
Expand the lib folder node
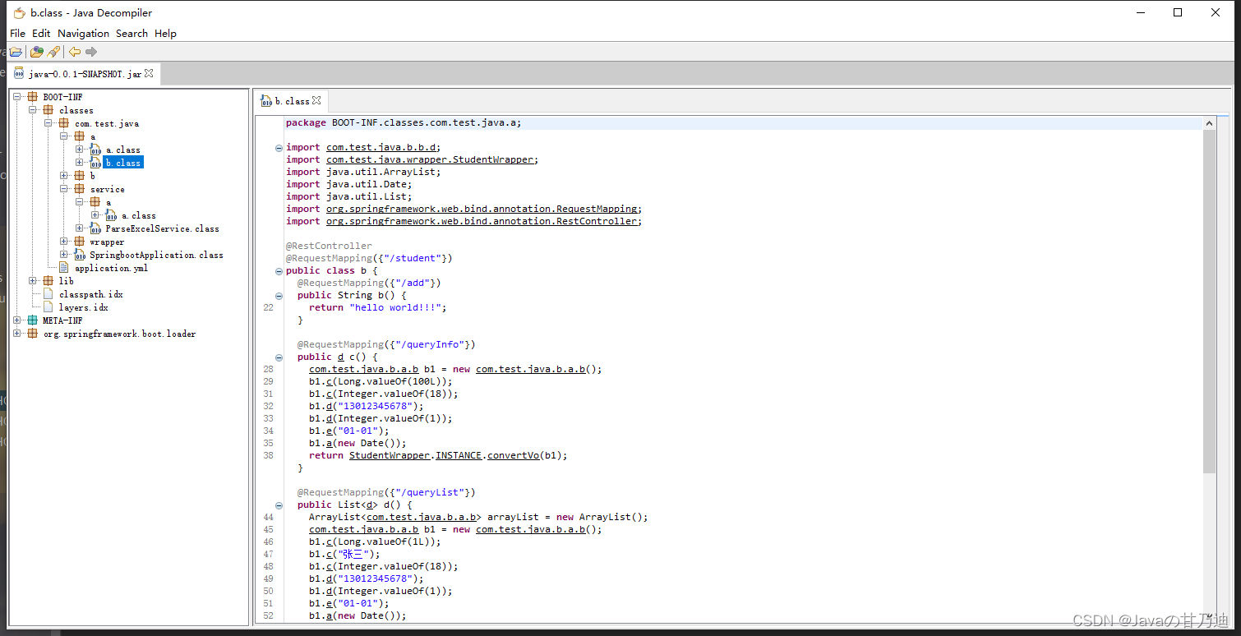point(32,281)
